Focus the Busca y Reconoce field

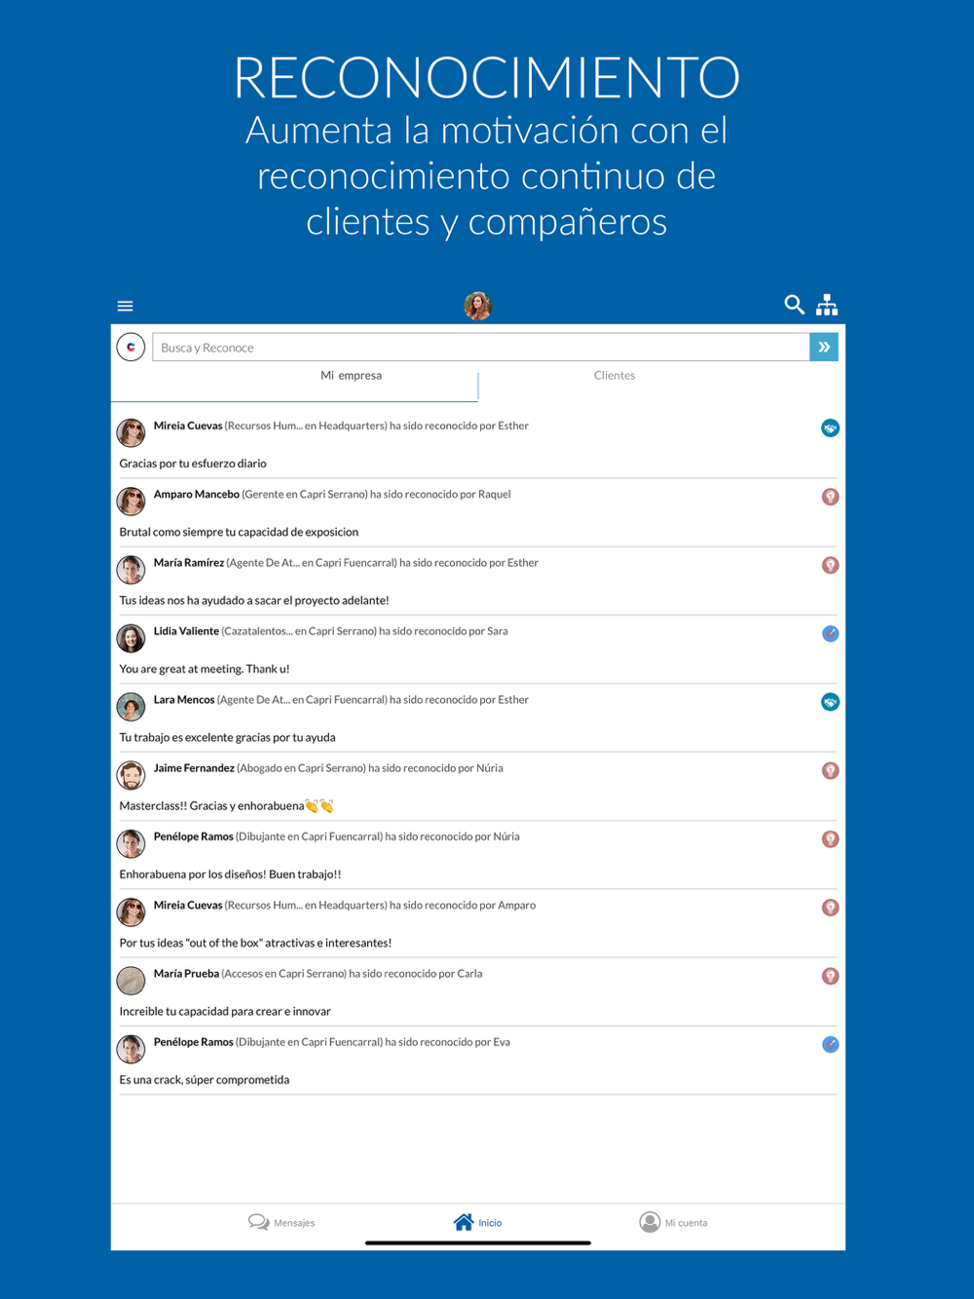481,348
